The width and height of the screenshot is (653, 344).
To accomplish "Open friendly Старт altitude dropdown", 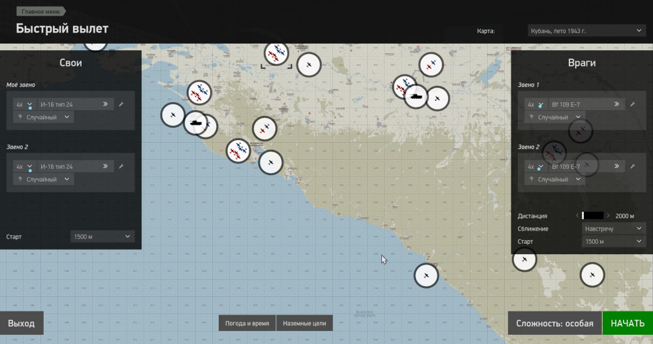I will [102, 236].
